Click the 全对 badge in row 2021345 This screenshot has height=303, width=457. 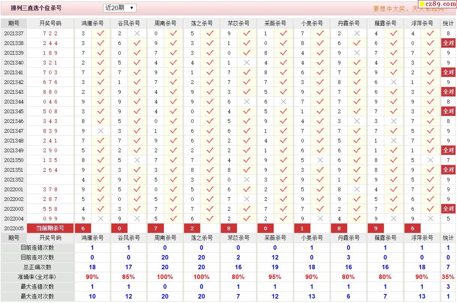[x=448, y=111]
